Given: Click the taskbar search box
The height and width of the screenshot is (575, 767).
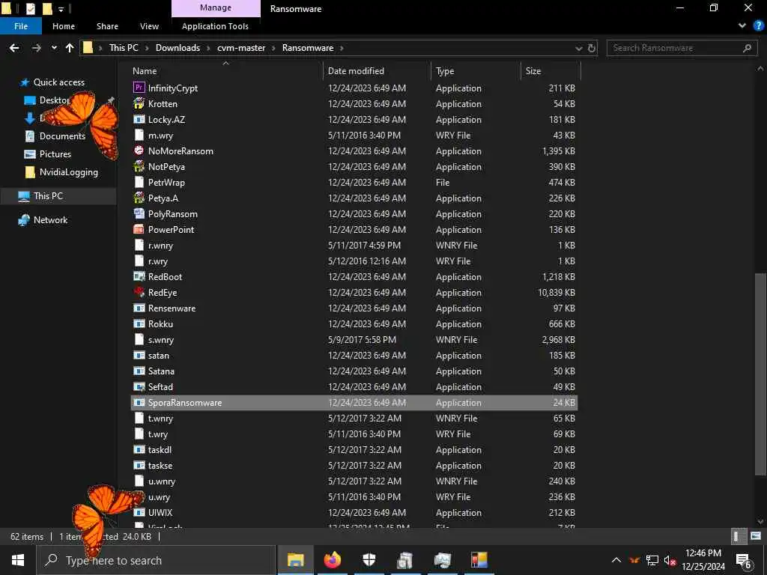Looking at the screenshot, I should pos(157,560).
